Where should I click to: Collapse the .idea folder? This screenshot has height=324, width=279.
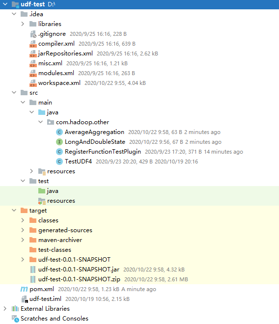[x=14, y=14]
